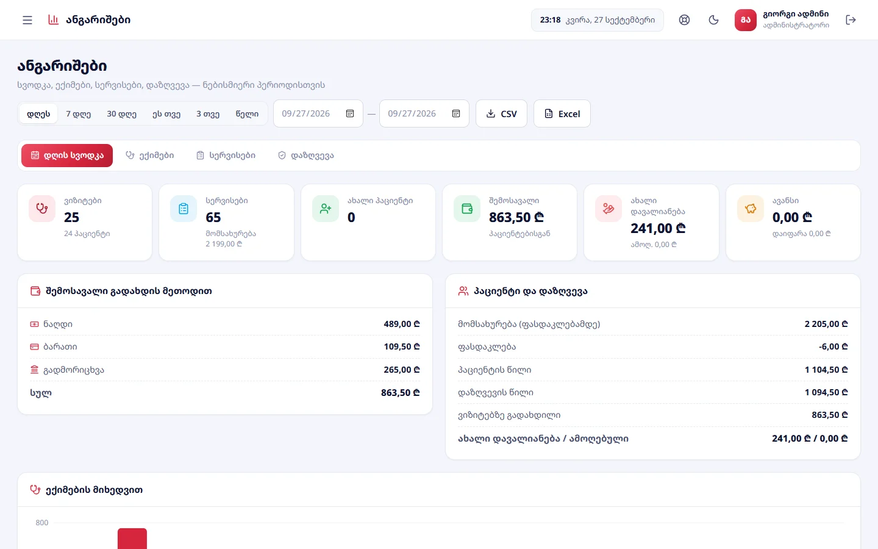This screenshot has width=878, height=549.
Task: Click the დაზღვევის წილი amount 1 094,50 ₾
Action: coord(826,392)
